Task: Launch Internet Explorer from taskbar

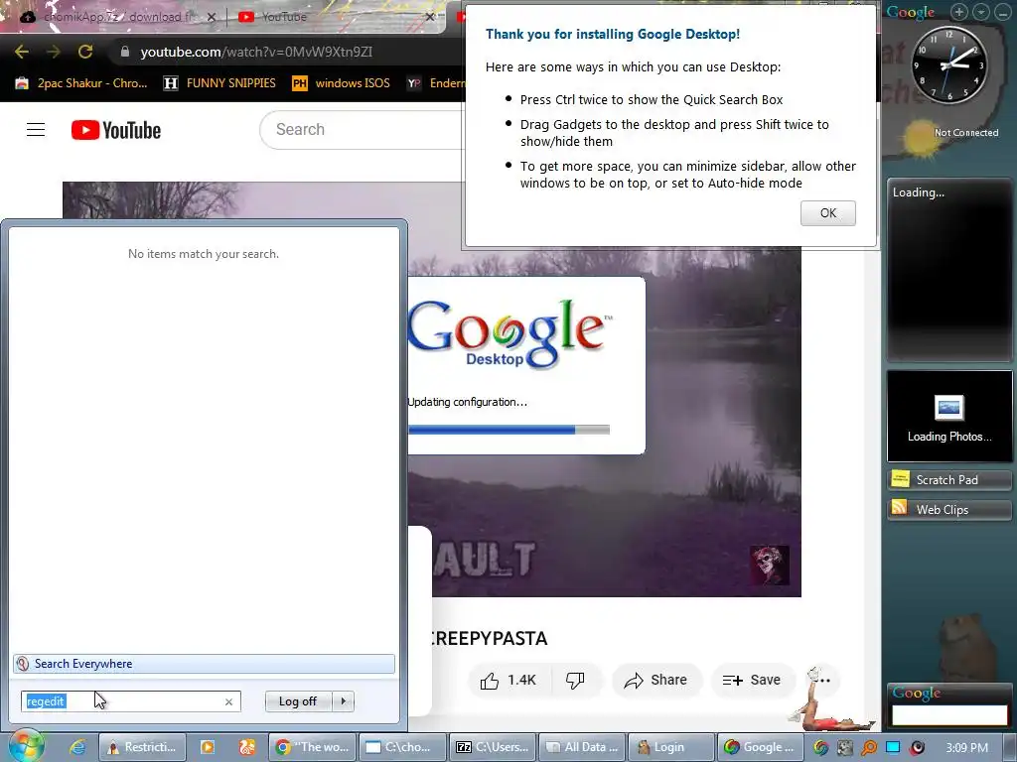Action: pos(77,747)
